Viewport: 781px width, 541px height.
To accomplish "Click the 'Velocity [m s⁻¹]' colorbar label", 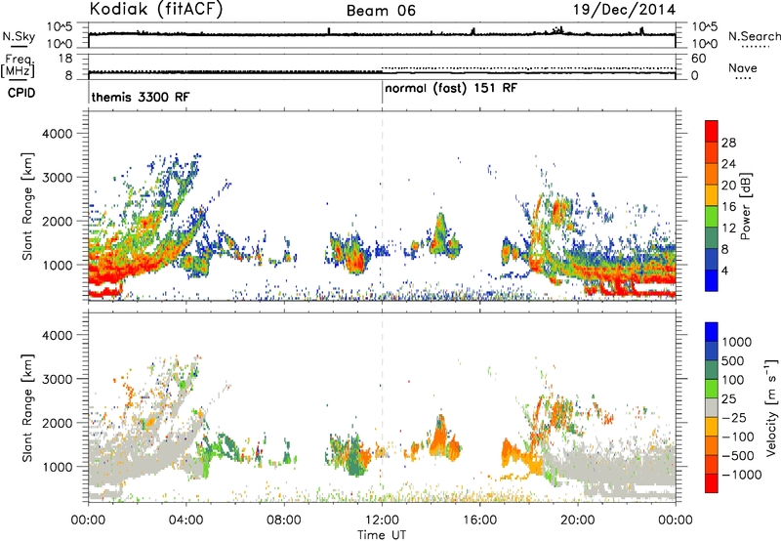I will point(771,407).
